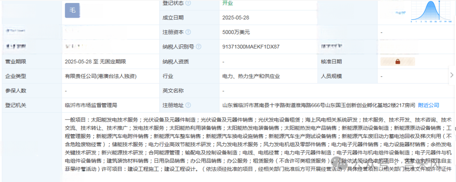Click the 成立日期 label cell

[x=190, y=18]
